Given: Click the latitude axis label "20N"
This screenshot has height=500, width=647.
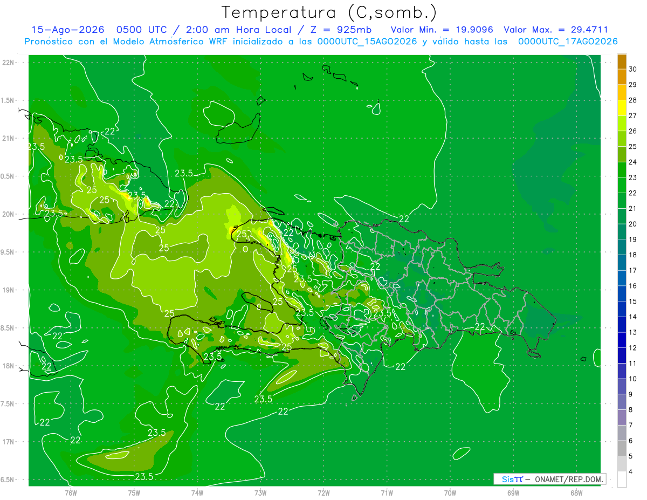Looking at the screenshot, I should (x=8, y=214).
